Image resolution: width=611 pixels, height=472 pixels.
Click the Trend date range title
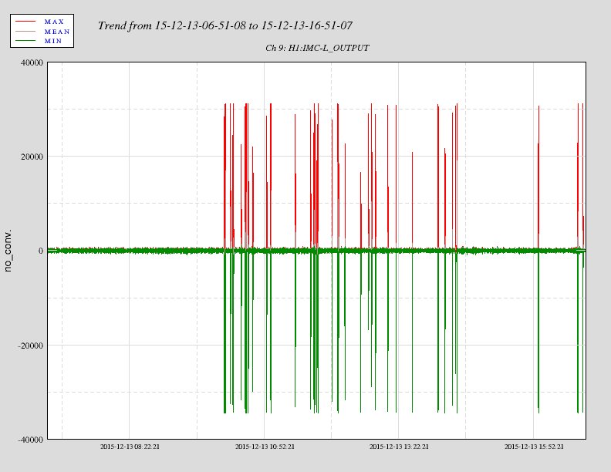[224, 25]
